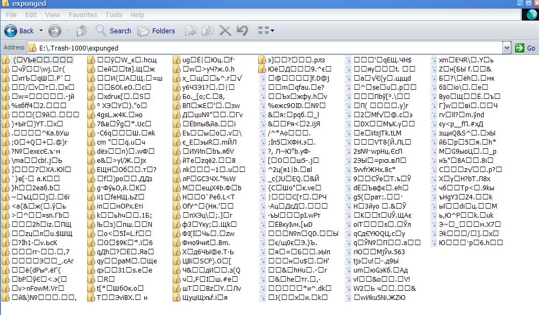The image size is (539, 315).
Task: Click the address field showing E:\.Trash-1000\expunged
Action: click(x=265, y=48)
